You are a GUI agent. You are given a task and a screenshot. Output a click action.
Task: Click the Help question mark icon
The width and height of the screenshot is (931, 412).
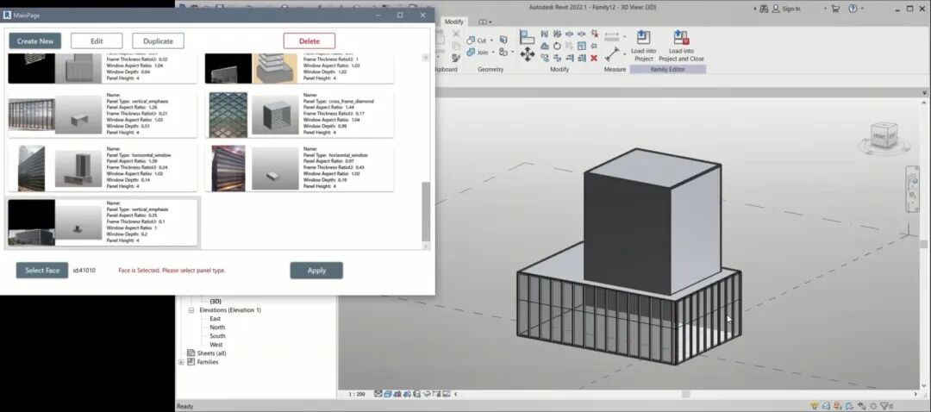(853, 9)
